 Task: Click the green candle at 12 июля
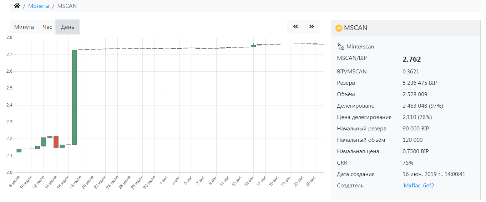coord(44,142)
